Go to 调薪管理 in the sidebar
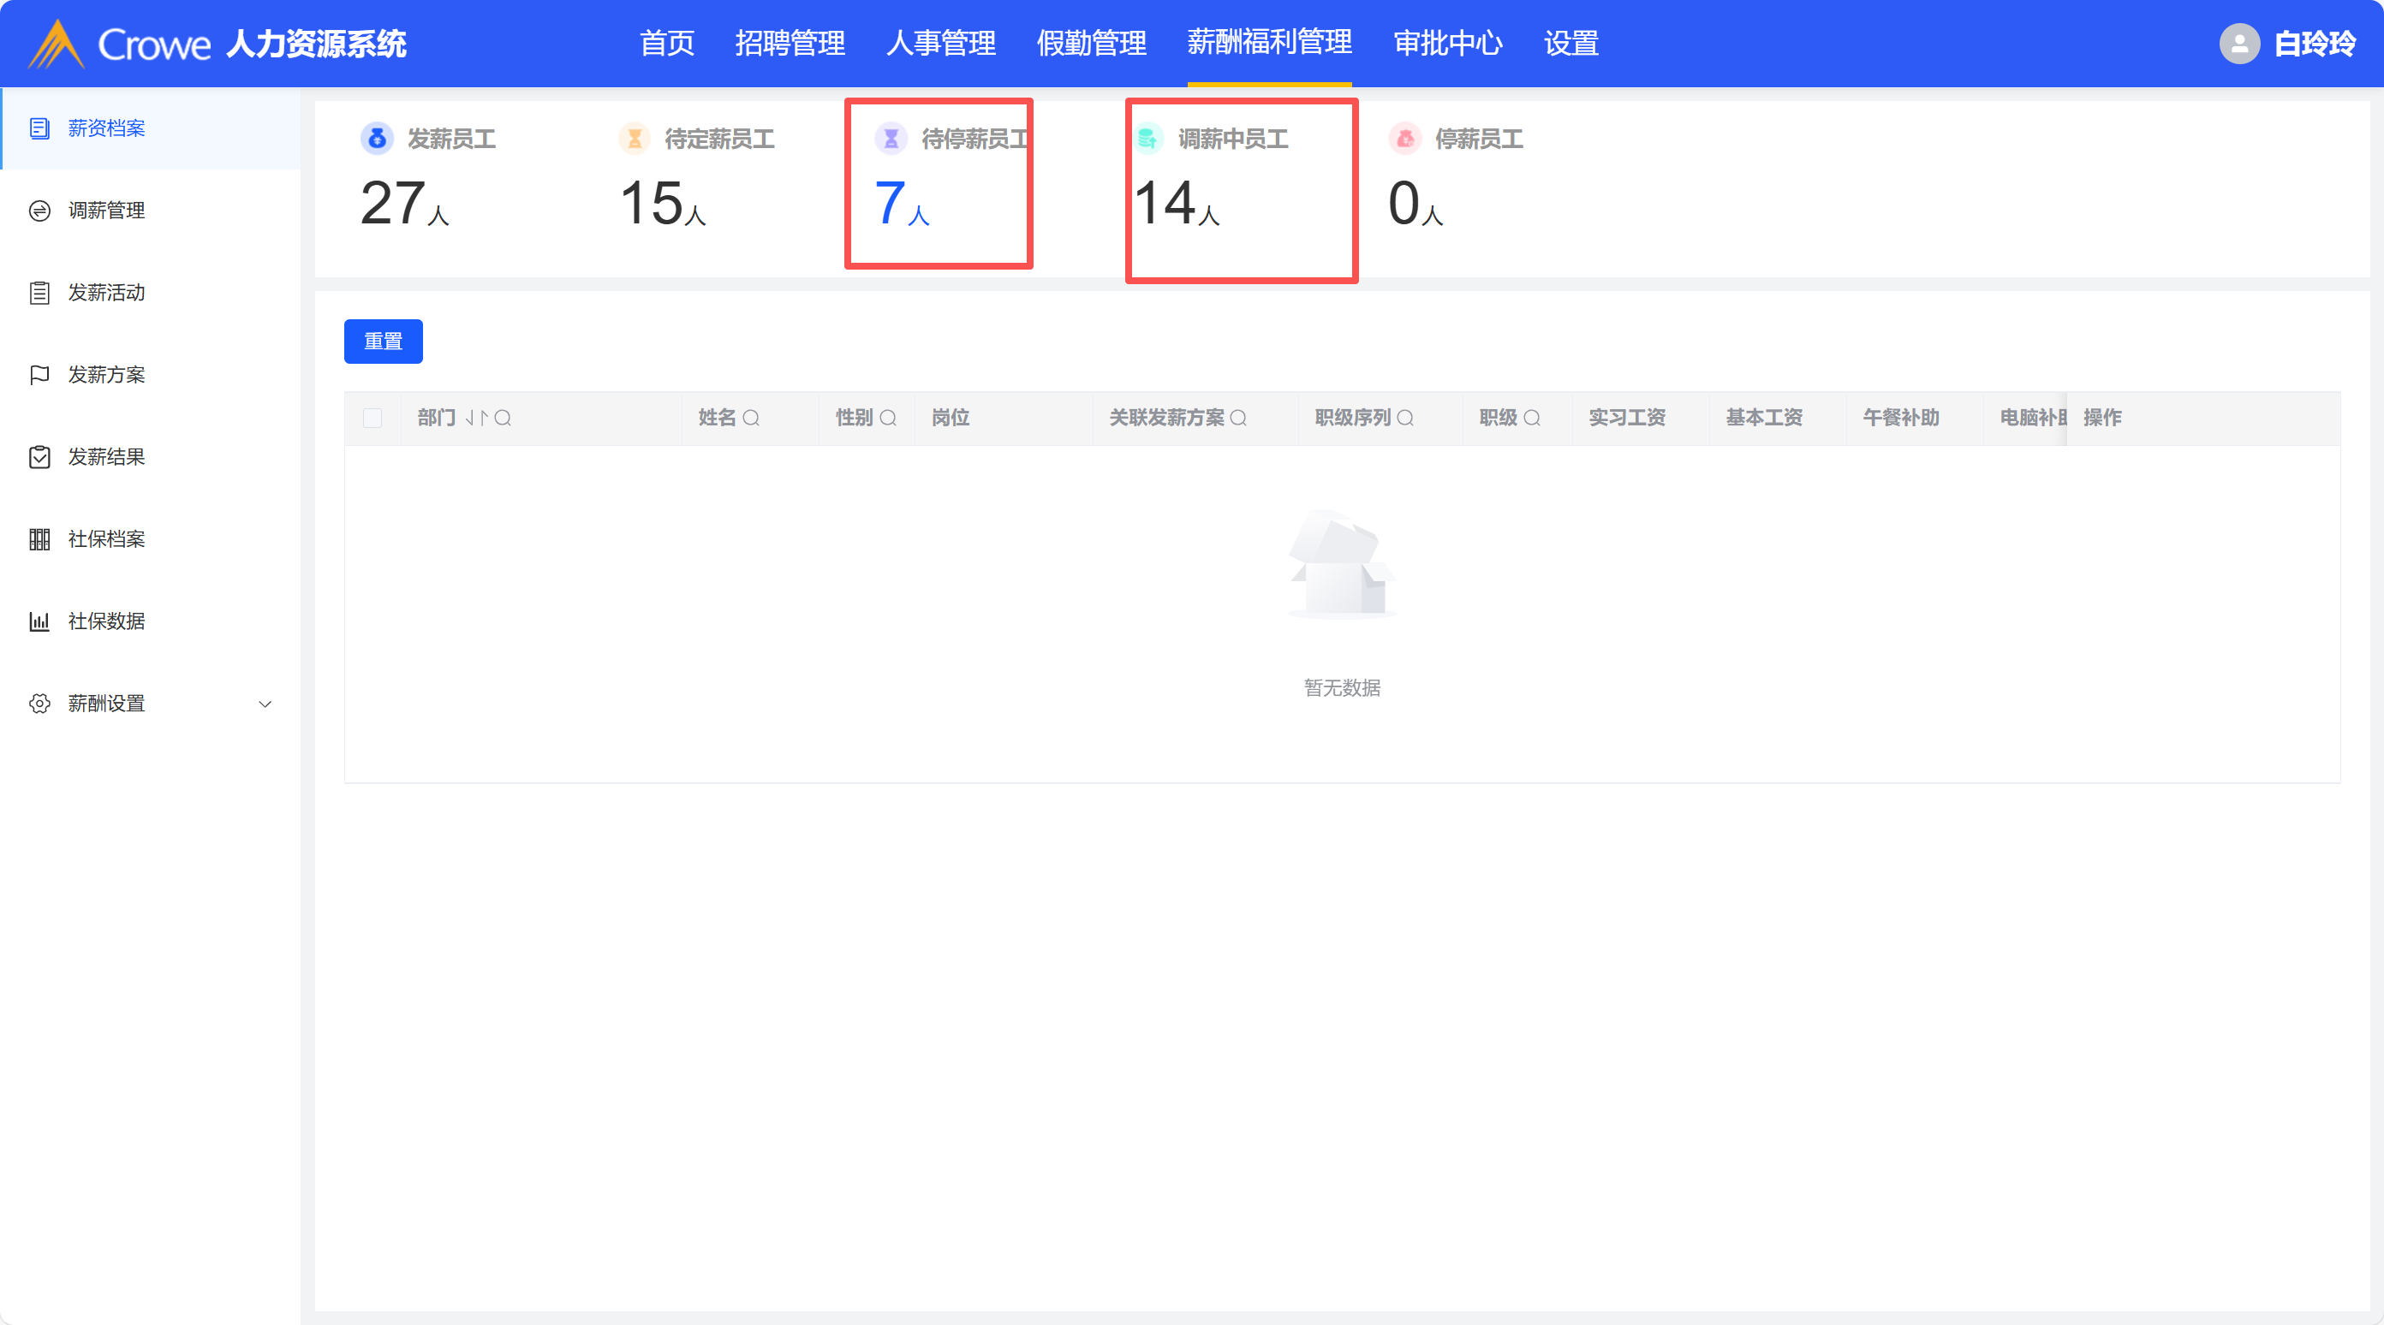This screenshot has height=1325, width=2384. coord(106,211)
